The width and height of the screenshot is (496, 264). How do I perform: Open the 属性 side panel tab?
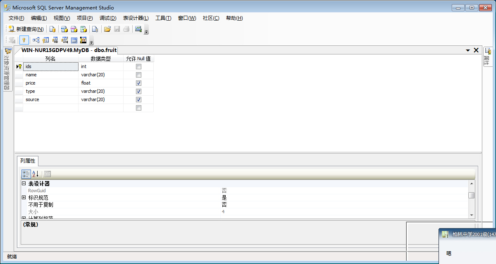click(x=488, y=57)
